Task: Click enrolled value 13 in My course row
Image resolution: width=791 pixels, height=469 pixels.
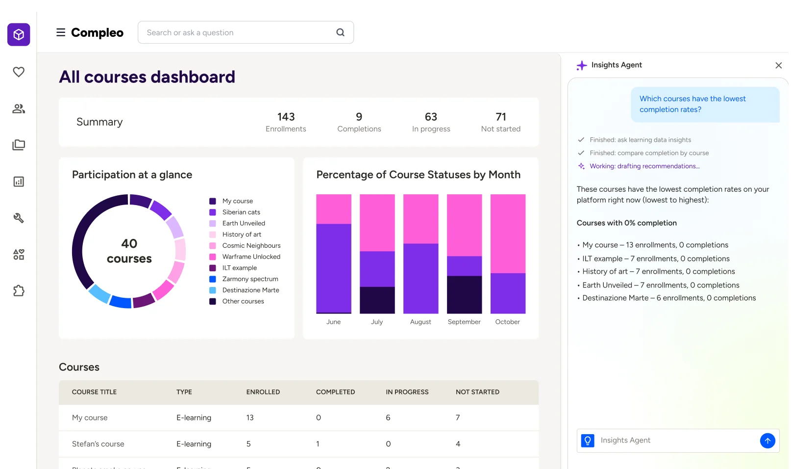Action: point(250,417)
